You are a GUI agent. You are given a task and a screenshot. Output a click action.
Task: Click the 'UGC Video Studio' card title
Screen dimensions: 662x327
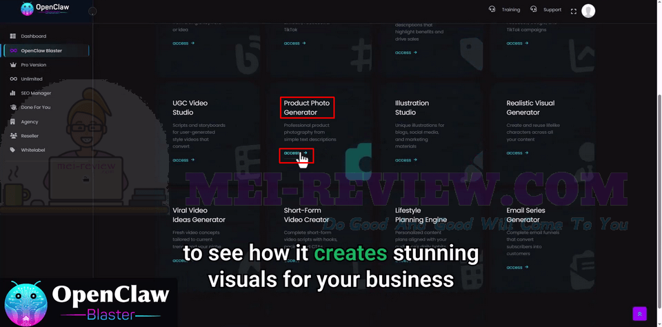click(x=190, y=108)
